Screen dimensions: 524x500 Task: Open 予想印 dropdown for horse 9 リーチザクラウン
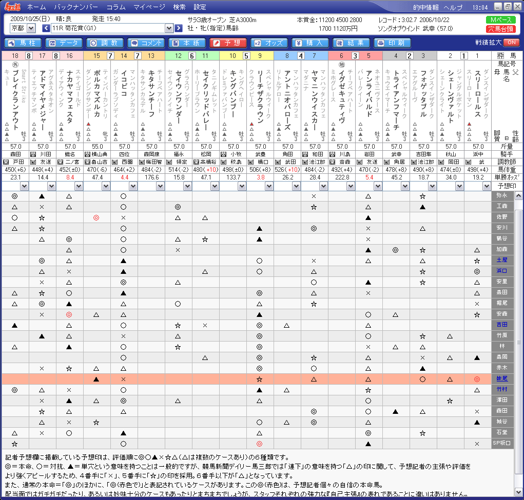coord(269,186)
